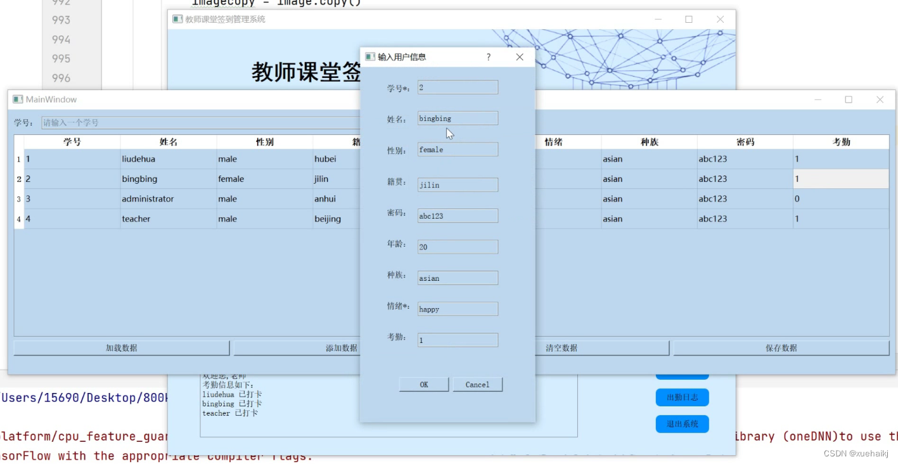
Task: Cancel the 输入用户信息 dialog
Action: [477, 384]
